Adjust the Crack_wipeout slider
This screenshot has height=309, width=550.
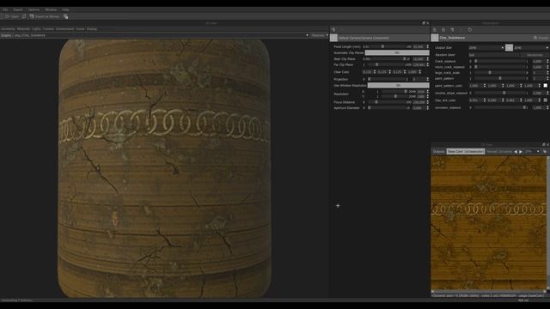click(499, 61)
